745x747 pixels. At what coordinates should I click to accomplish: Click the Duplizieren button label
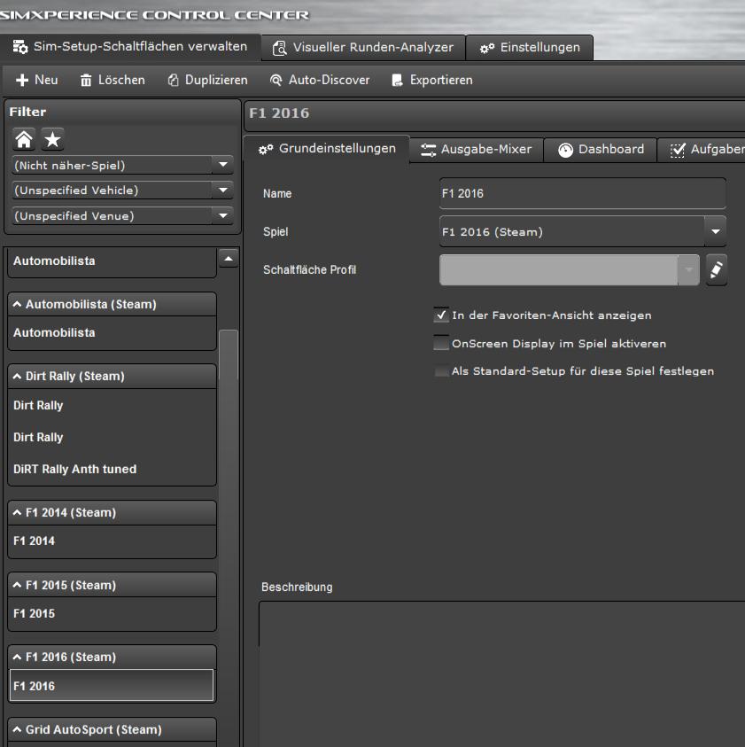(x=216, y=80)
